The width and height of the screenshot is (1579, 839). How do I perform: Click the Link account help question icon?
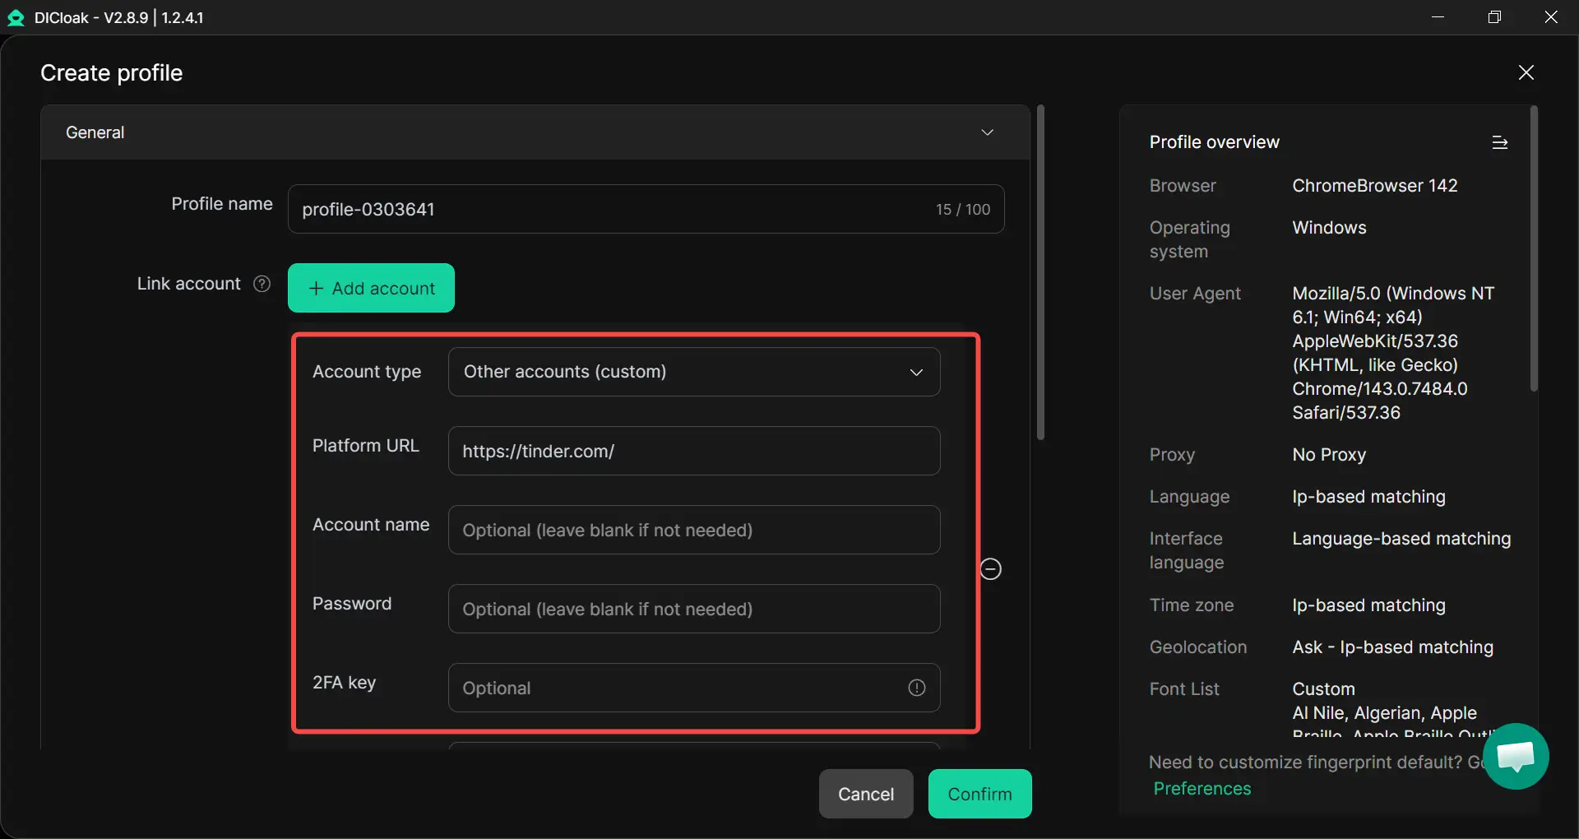(262, 284)
